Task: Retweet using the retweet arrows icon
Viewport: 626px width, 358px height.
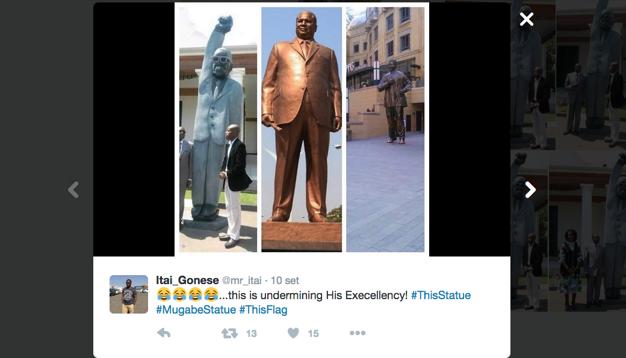Action: [229, 333]
